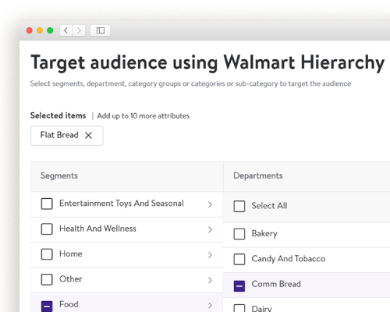Click the green zoom window button
Image resolution: width=390 pixels, height=312 pixels.
(x=50, y=30)
